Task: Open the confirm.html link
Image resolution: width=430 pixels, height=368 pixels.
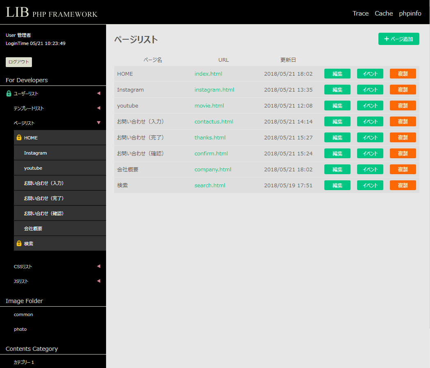Action: coord(211,153)
